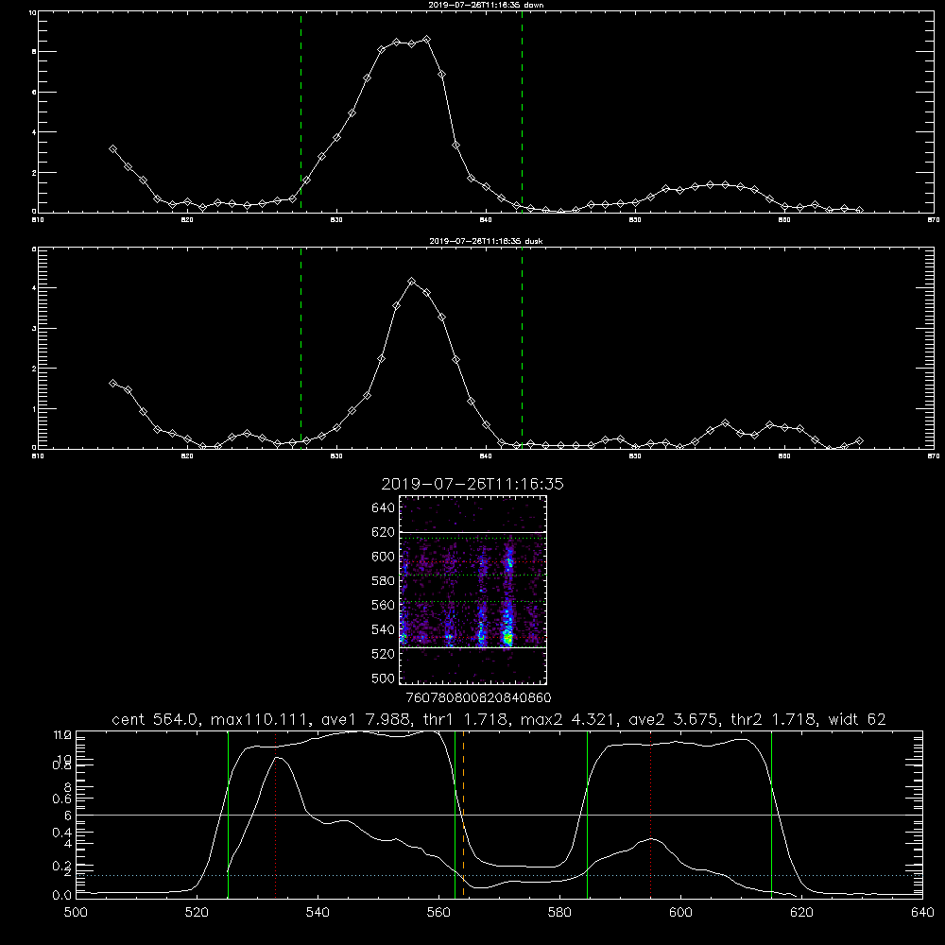Click the peak diamond marker in the dusk plot
Viewport: 945px width, 945px height.
pyautogui.click(x=412, y=282)
